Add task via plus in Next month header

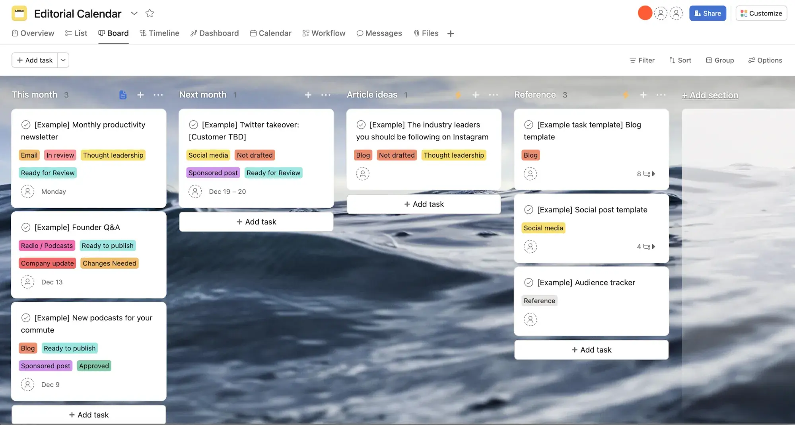tap(308, 95)
